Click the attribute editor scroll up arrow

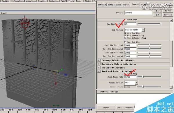click(x=171, y=20)
